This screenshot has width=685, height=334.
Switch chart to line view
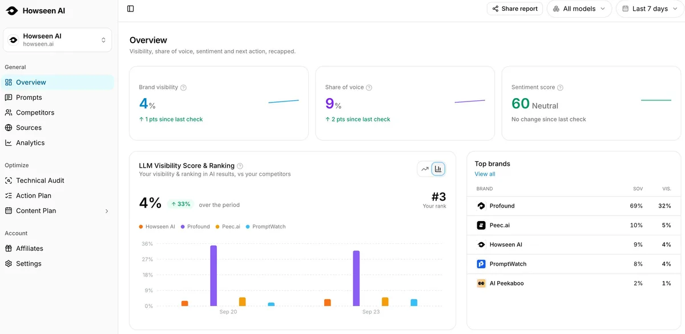[x=425, y=169]
